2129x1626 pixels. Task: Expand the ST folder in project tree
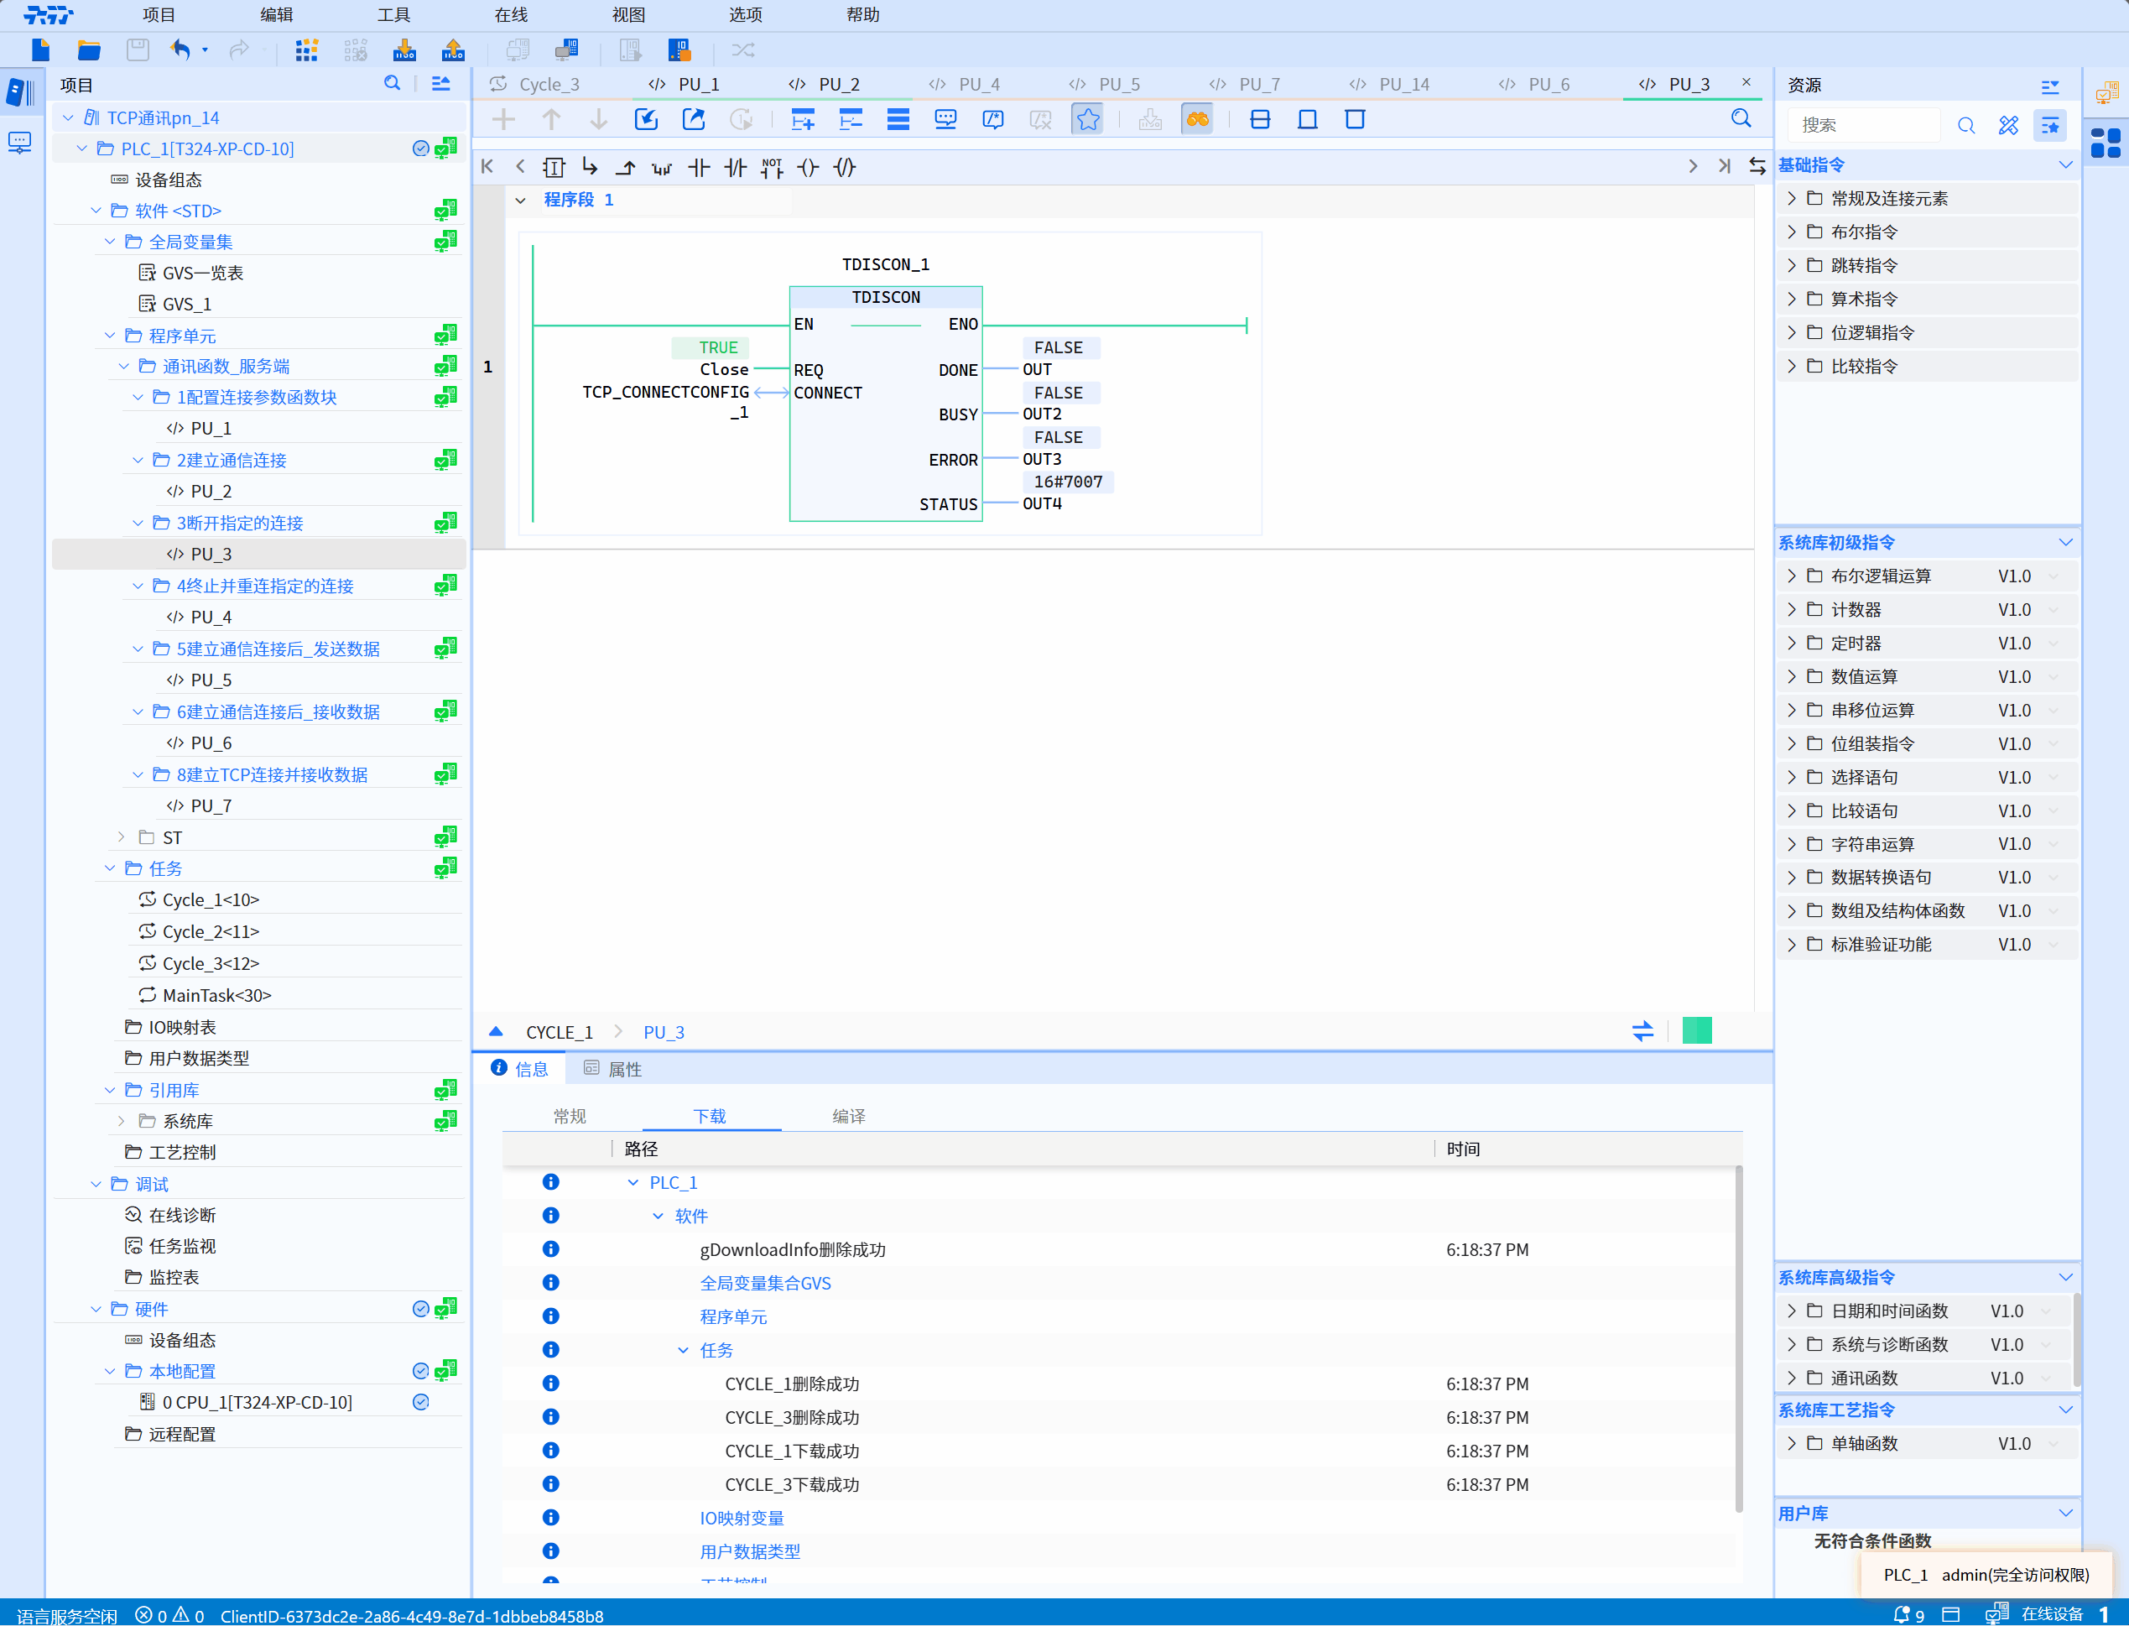[x=121, y=837]
